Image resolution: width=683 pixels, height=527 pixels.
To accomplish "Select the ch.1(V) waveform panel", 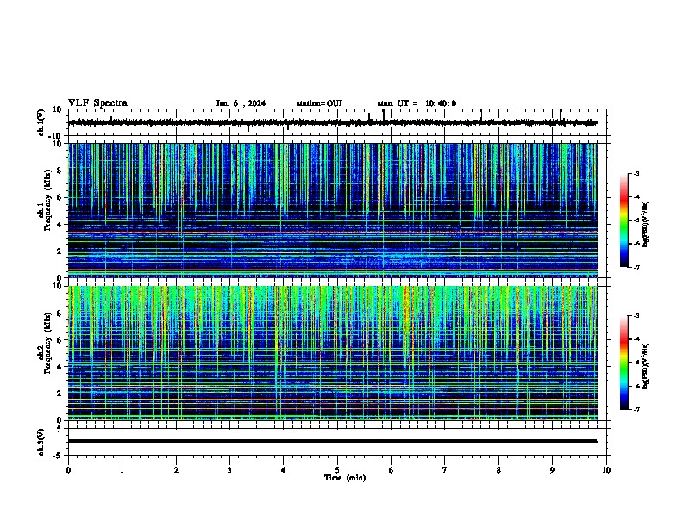I will (337, 122).
